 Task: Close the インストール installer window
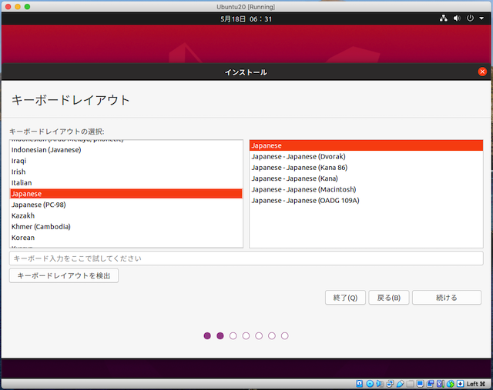[x=482, y=72]
